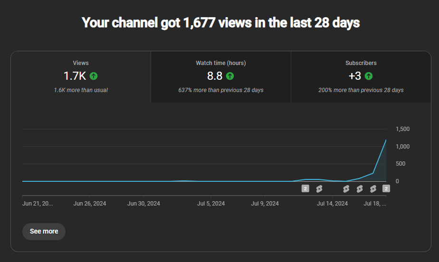The height and width of the screenshot is (262, 439).
Task: Click the 8.8 watch time value
Action: [215, 76]
